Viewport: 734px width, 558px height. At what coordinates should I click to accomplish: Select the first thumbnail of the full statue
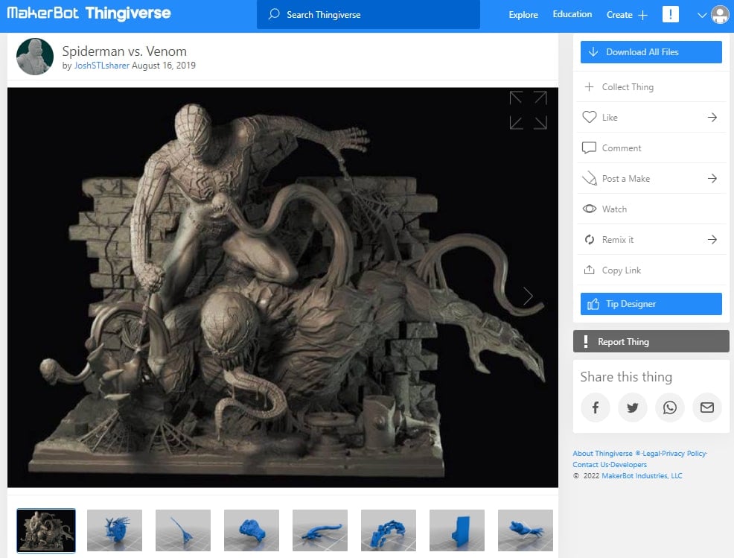tap(46, 531)
